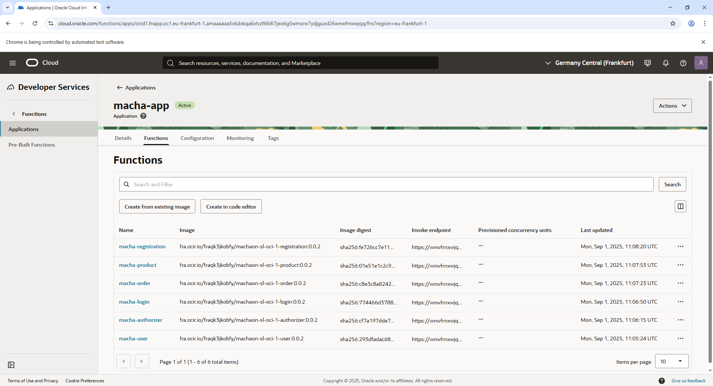This screenshot has height=386, width=713.
Task: Expand the Actions dropdown
Action: point(672,106)
